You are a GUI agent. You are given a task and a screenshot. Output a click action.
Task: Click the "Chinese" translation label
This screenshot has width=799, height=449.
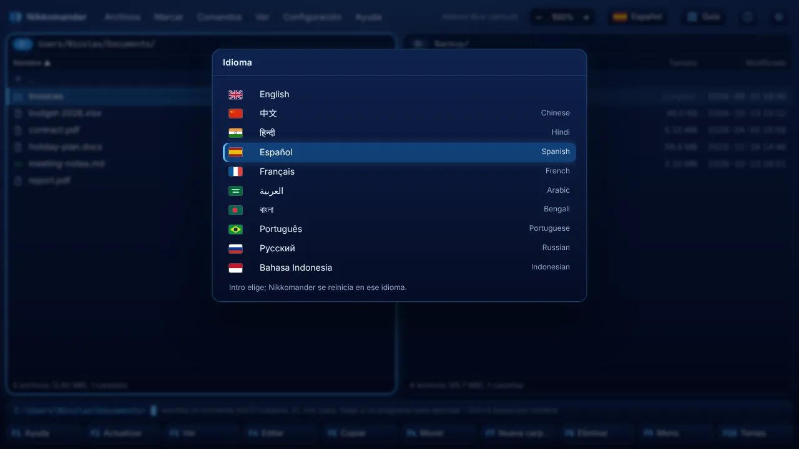coord(556,113)
